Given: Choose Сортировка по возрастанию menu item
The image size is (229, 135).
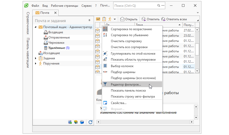Looking at the screenshot, I should point(131,29).
